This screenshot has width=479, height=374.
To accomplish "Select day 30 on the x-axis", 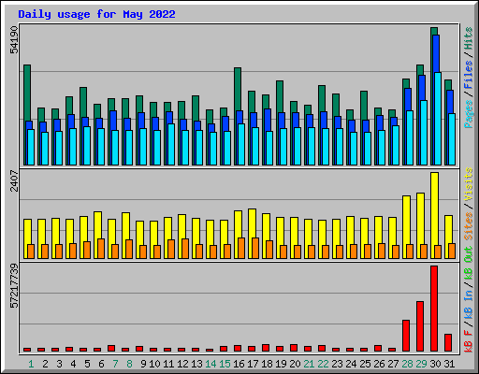I will [435, 364].
